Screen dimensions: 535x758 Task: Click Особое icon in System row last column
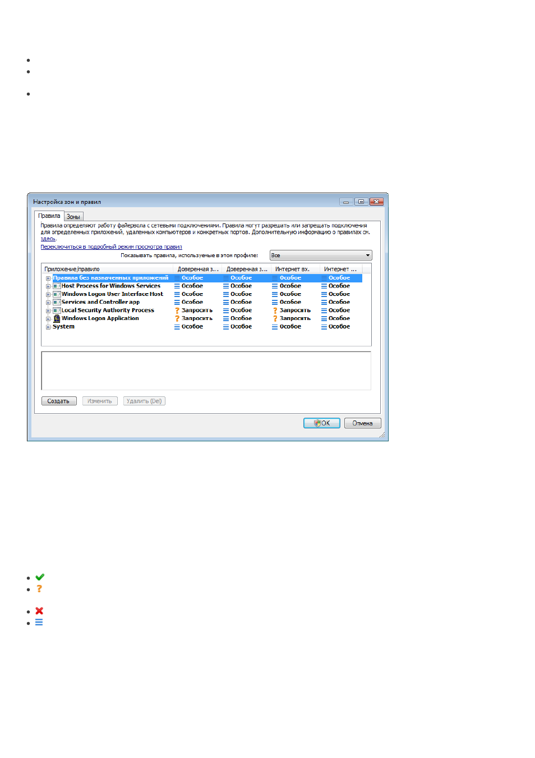324,327
